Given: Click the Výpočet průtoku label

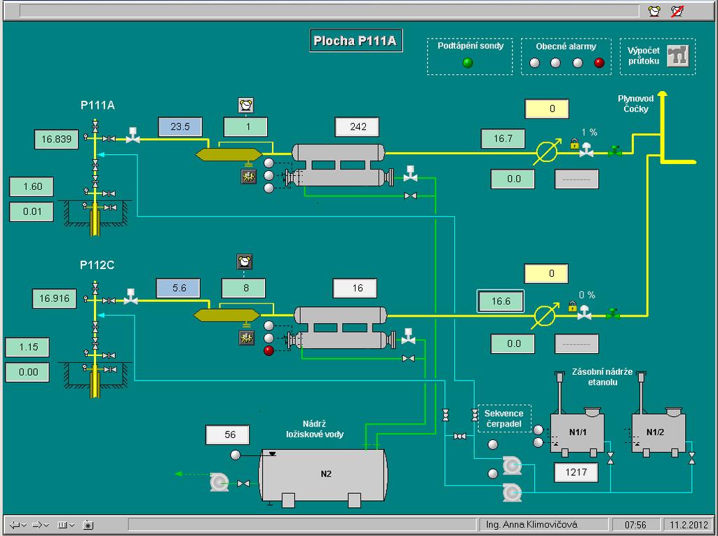Looking at the screenshot, I should [x=644, y=56].
